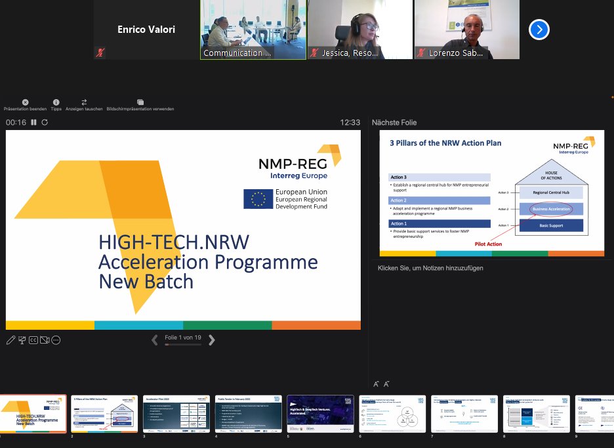Click the notes field to add notes
This screenshot has width=614, height=448.
pyautogui.click(x=430, y=268)
